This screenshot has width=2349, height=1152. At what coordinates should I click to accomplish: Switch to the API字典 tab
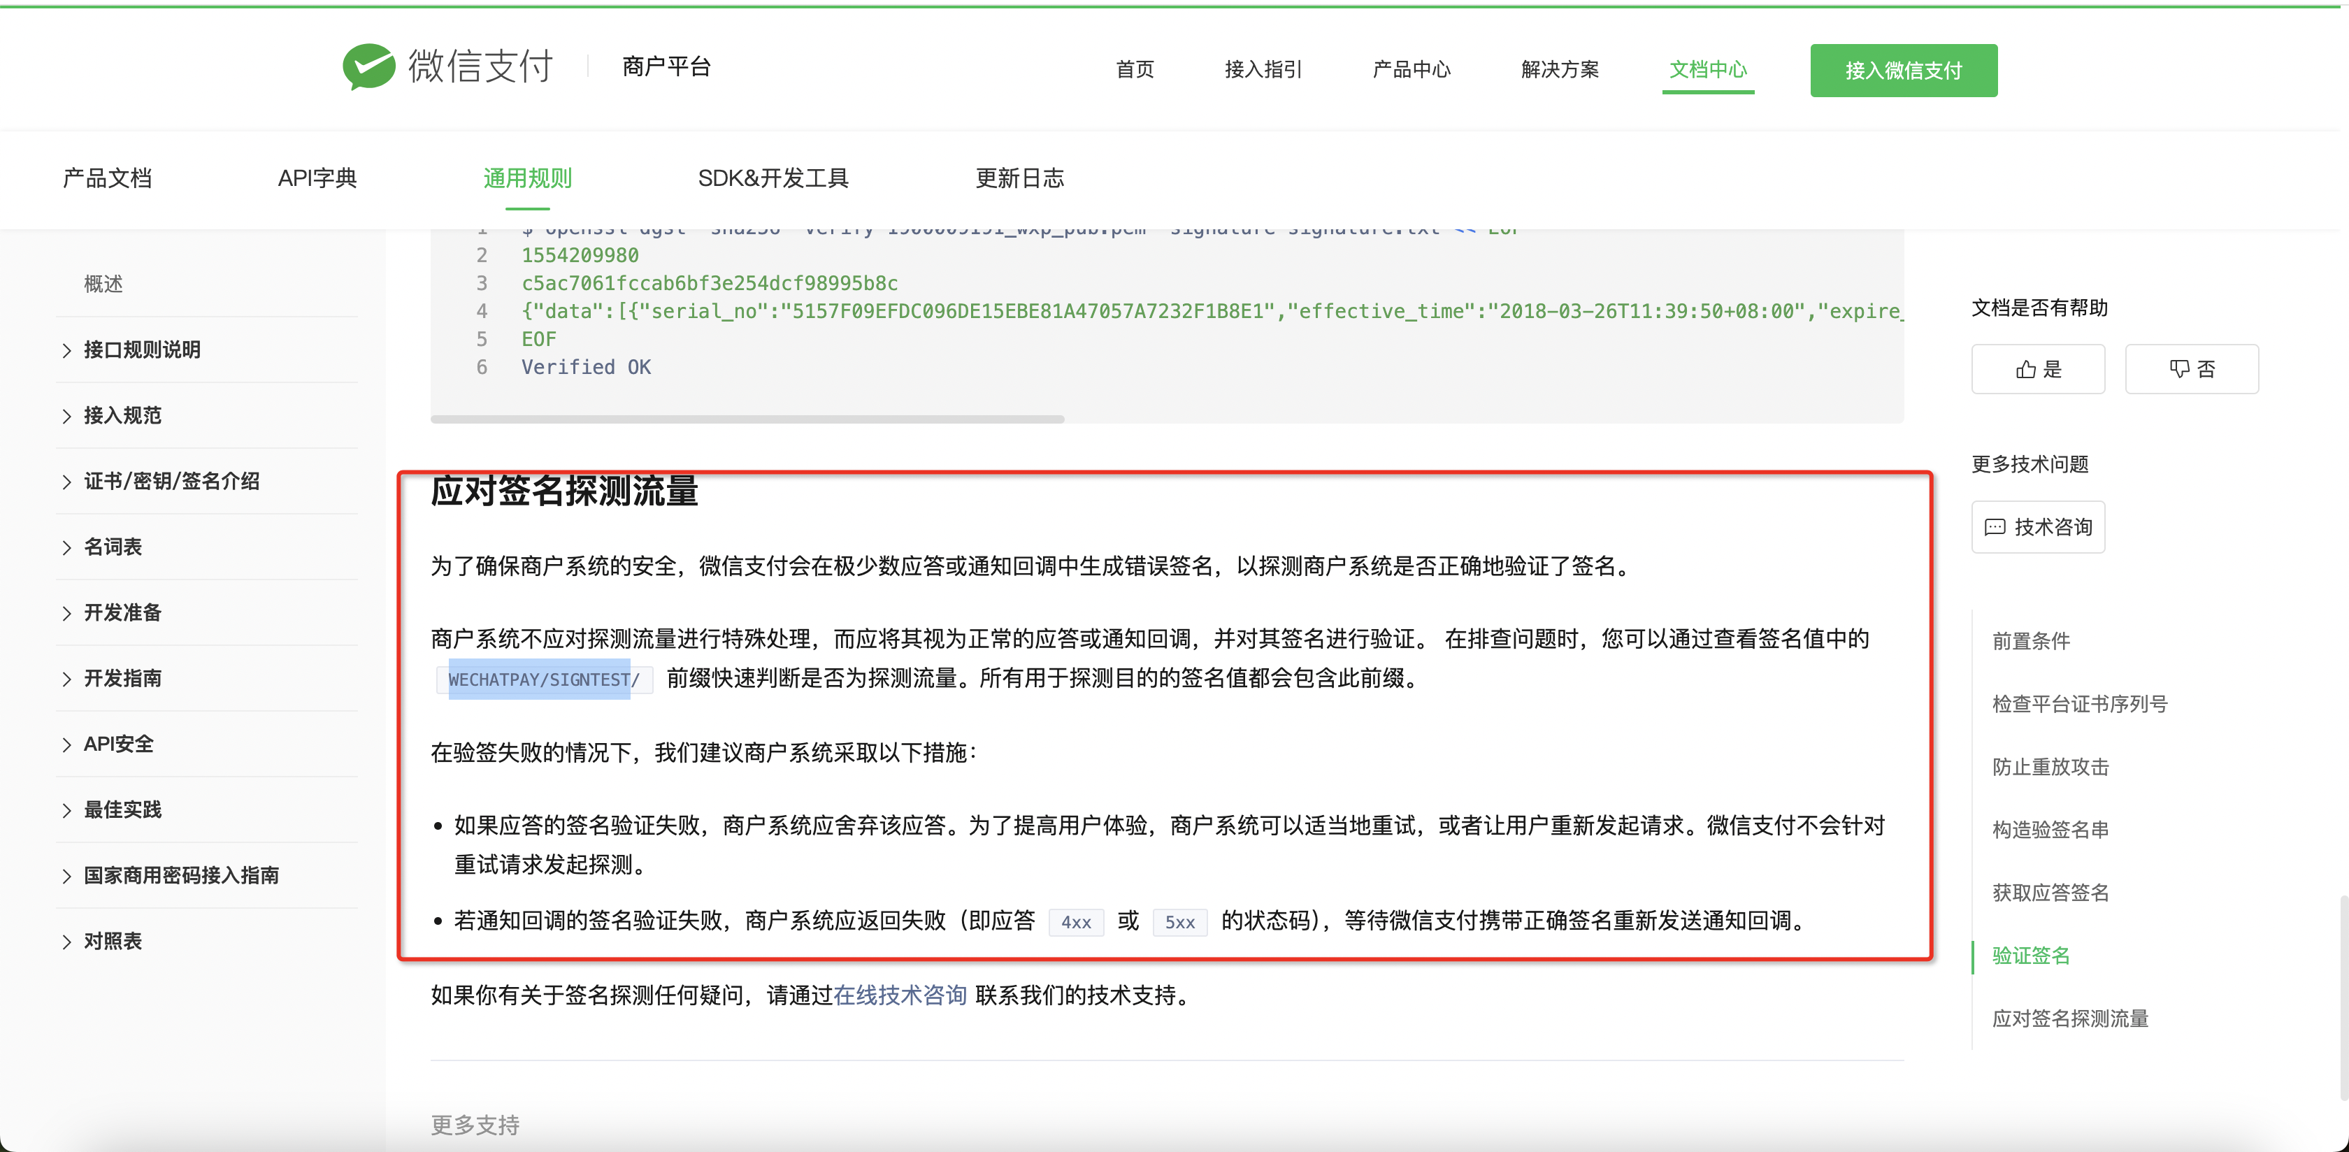tap(317, 179)
